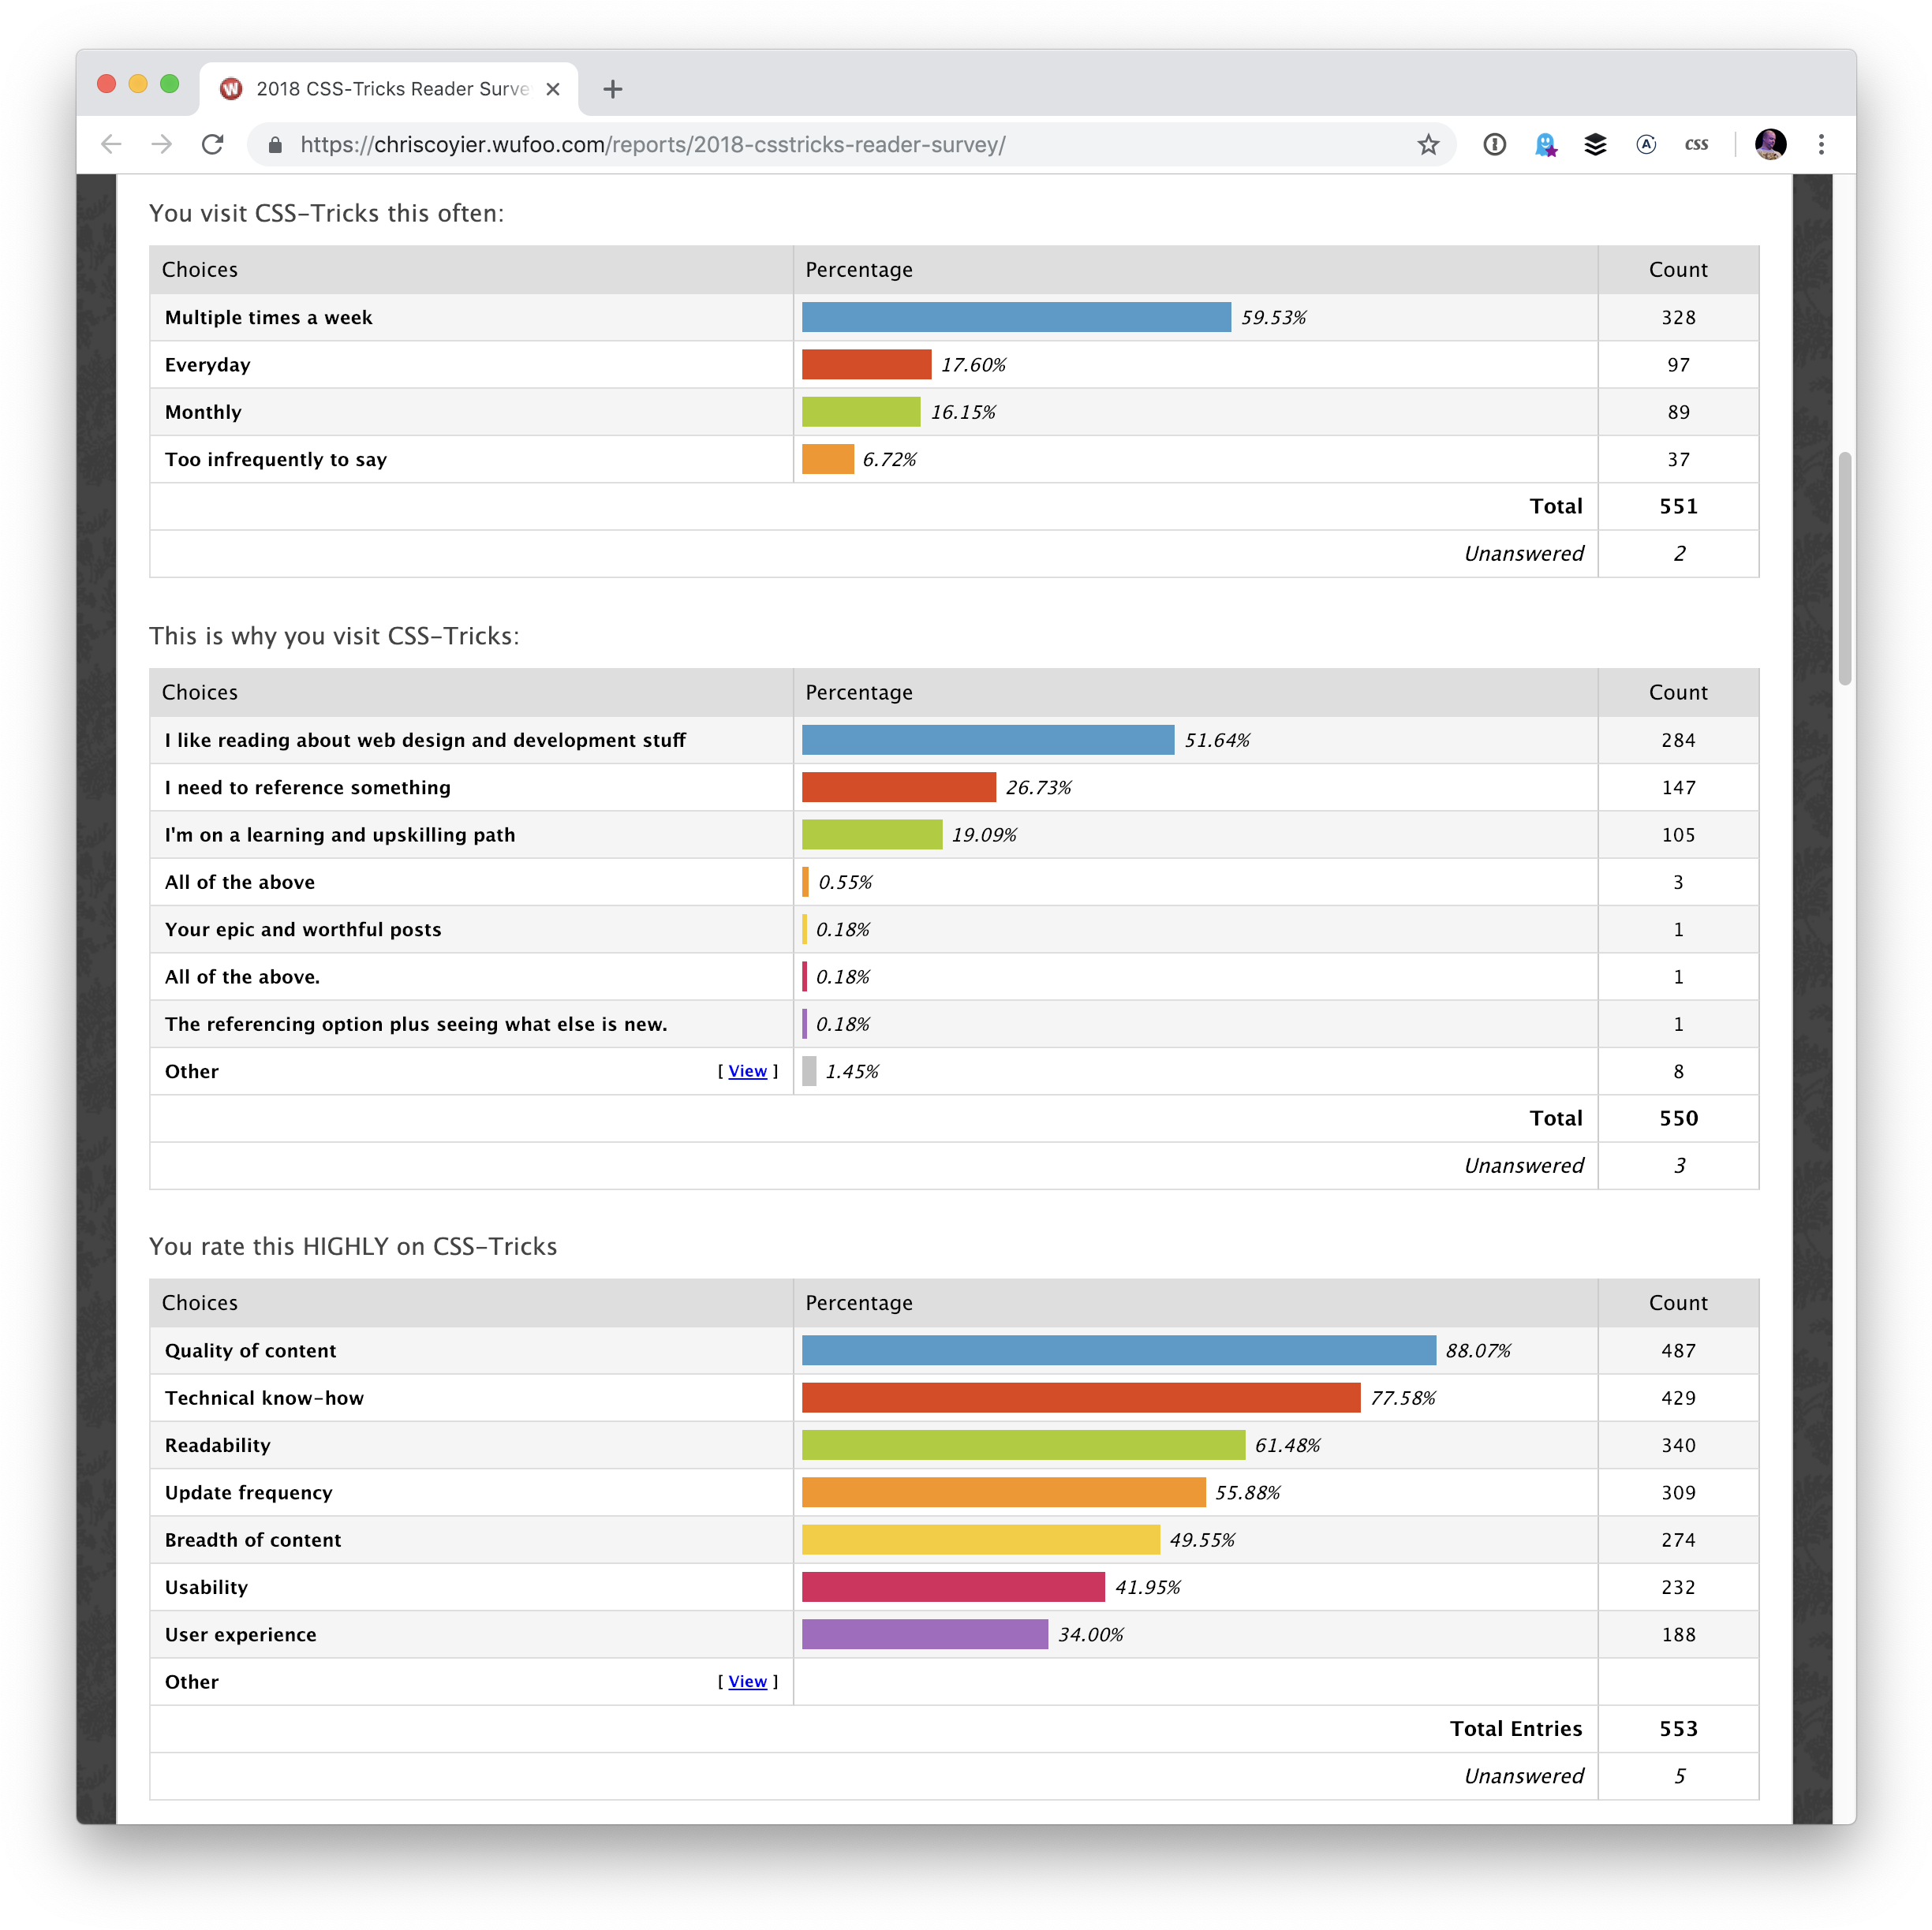Open a new browser tab
Image resolution: width=1932 pixels, height=1930 pixels.
coord(613,89)
